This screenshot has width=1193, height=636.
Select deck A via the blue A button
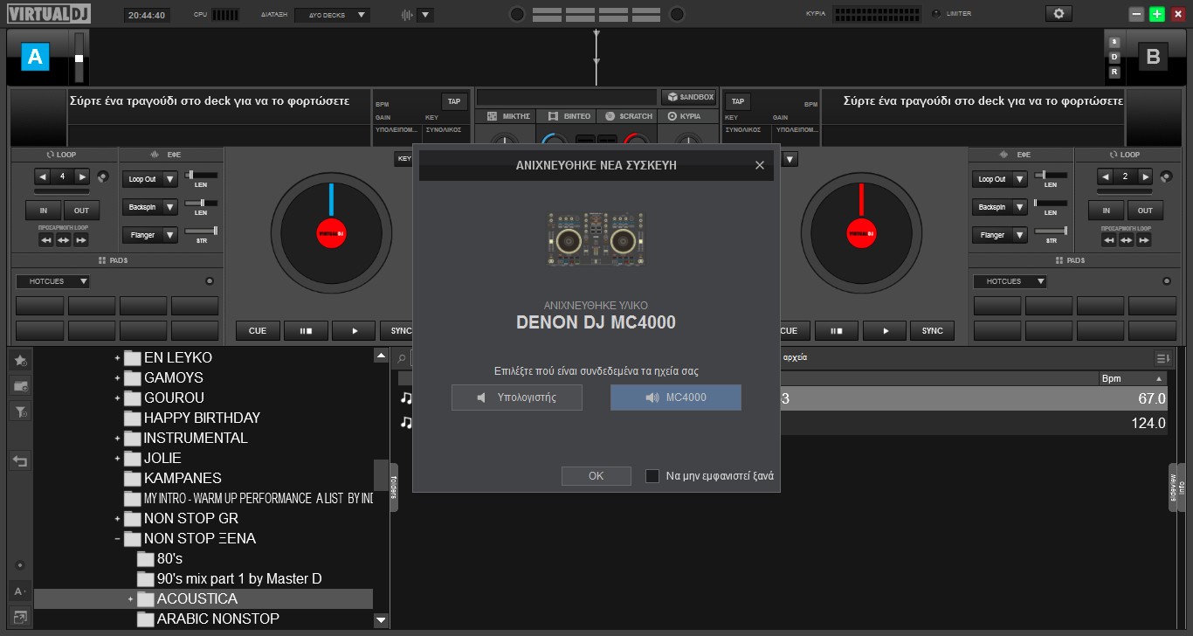pos(35,57)
